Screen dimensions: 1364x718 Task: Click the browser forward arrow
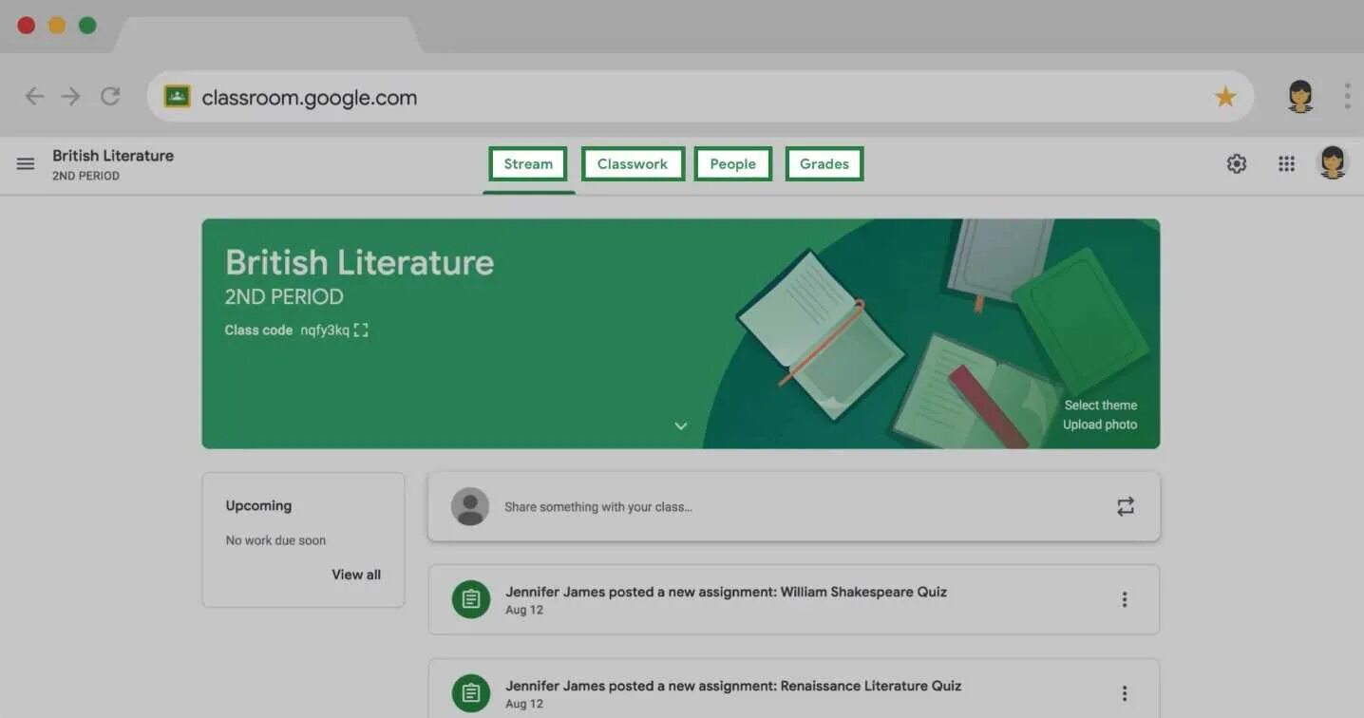point(71,97)
